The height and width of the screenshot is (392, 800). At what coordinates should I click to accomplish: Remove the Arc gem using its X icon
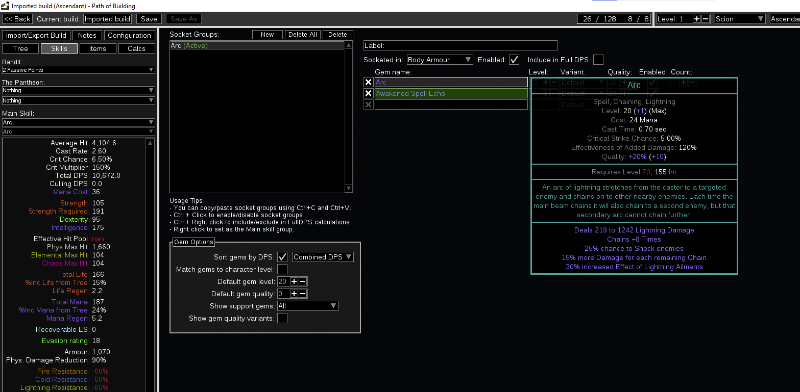pos(369,82)
